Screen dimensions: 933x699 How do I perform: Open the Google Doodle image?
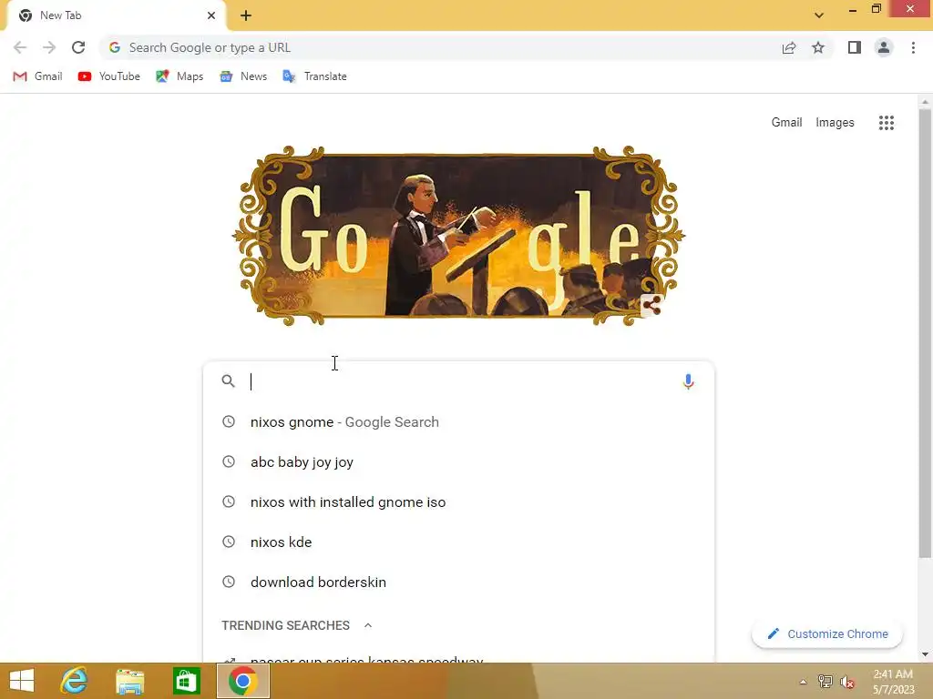(x=458, y=236)
